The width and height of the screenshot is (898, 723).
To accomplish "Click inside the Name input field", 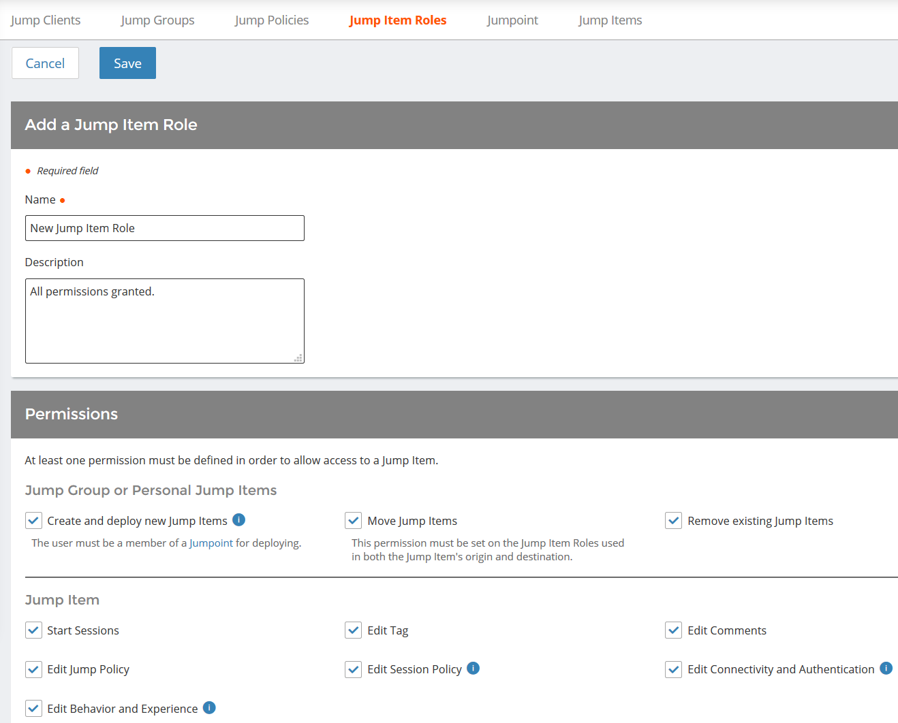I will pyautogui.click(x=164, y=227).
